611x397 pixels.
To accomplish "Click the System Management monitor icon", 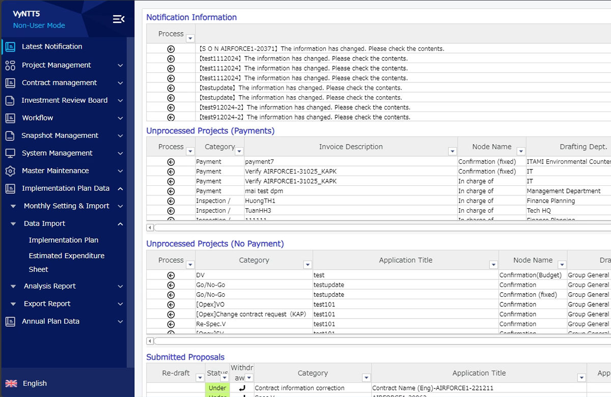I will (x=10, y=153).
